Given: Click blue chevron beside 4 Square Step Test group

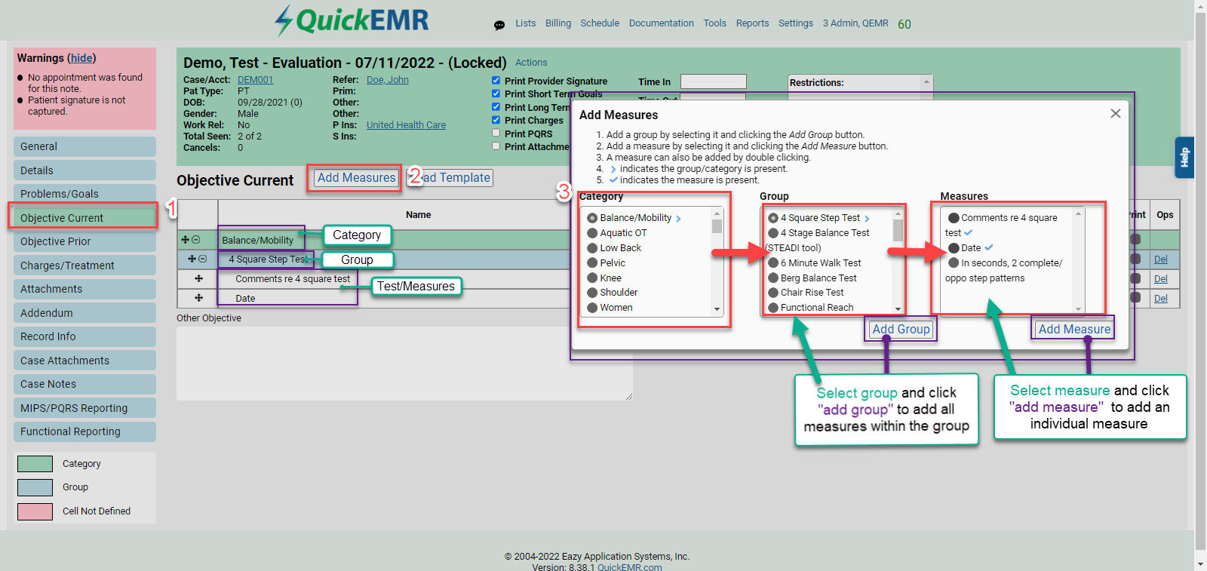Looking at the screenshot, I should pyautogui.click(x=867, y=219).
